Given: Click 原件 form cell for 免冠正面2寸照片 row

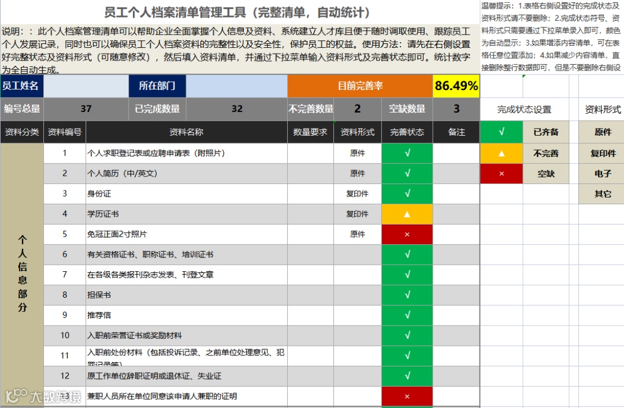Looking at the screenshot, I should 358,235.
